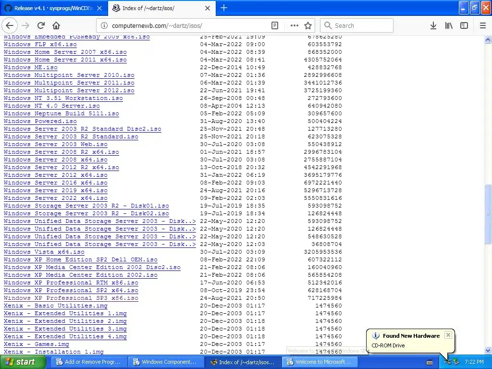Switch to the Release v4.1 sysprogs tab
Viewport: 492px width, 369px height.
pyautogui.click(x=54, y=8)
